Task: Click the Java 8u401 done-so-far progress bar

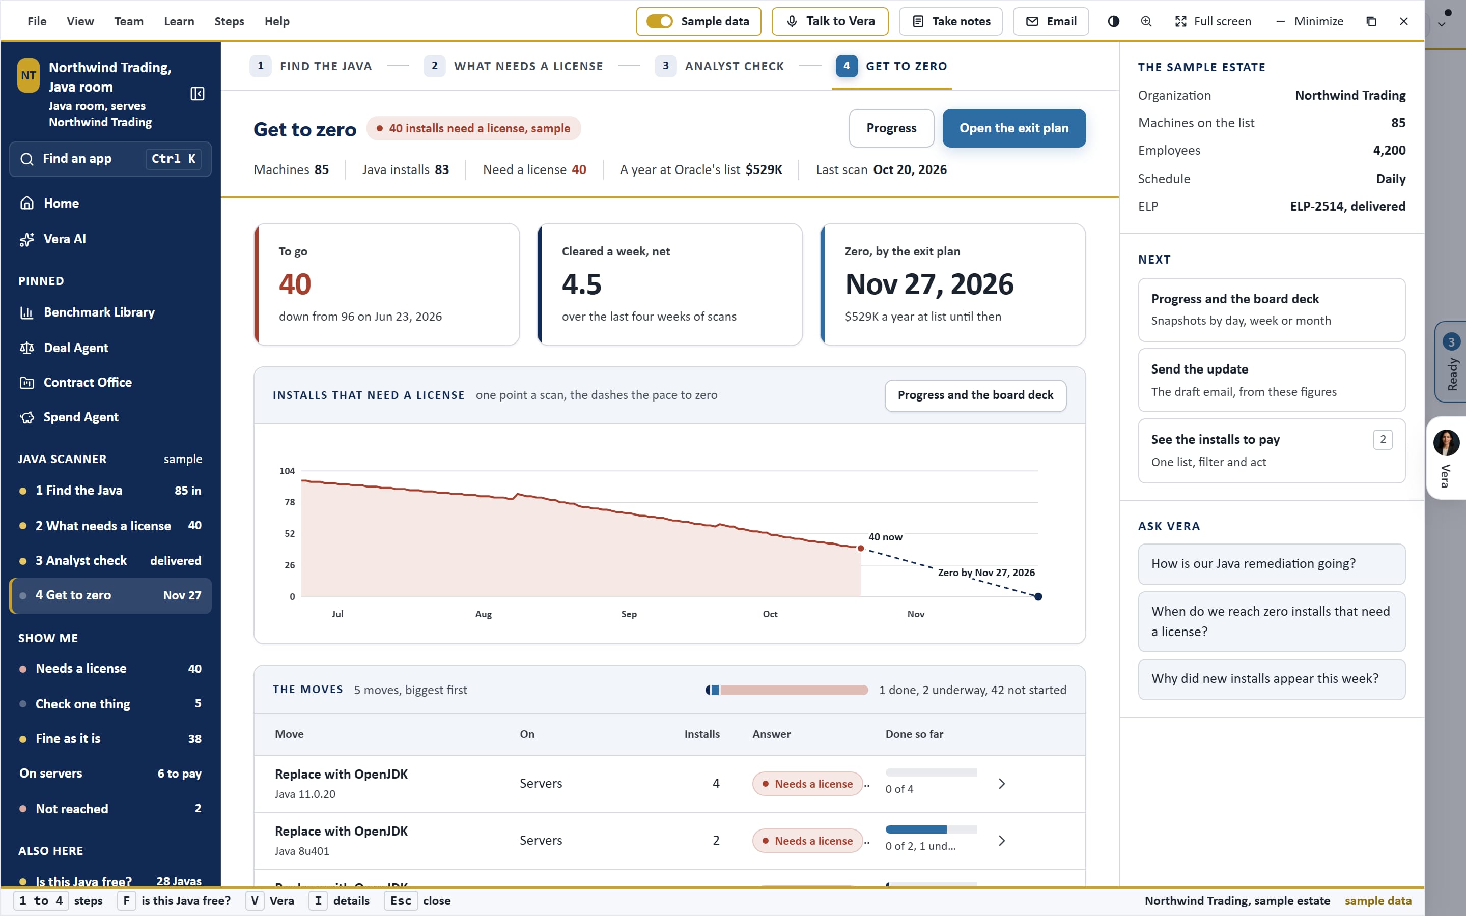Action: 931,829
